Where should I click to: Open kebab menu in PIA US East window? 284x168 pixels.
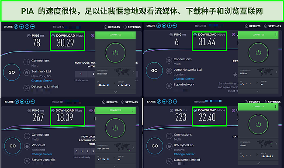click(276, 34)
